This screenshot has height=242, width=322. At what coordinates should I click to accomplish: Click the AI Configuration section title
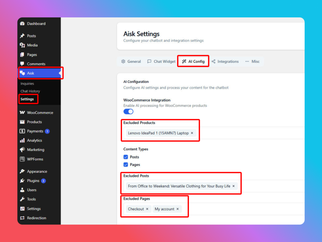click(136, 82)
